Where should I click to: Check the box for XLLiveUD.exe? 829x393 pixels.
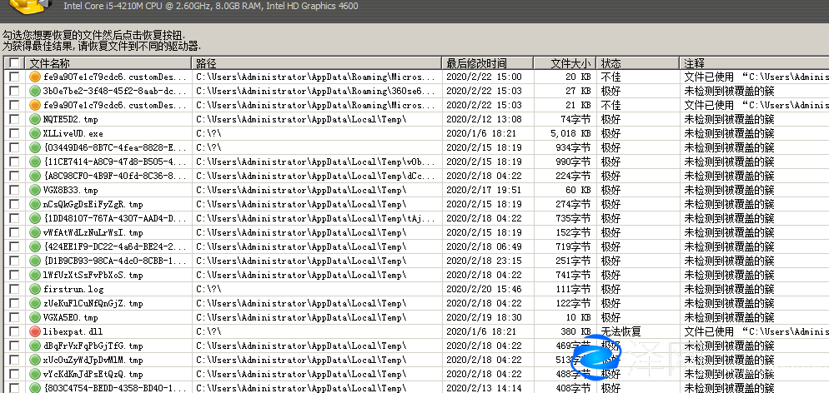point(13,133)
